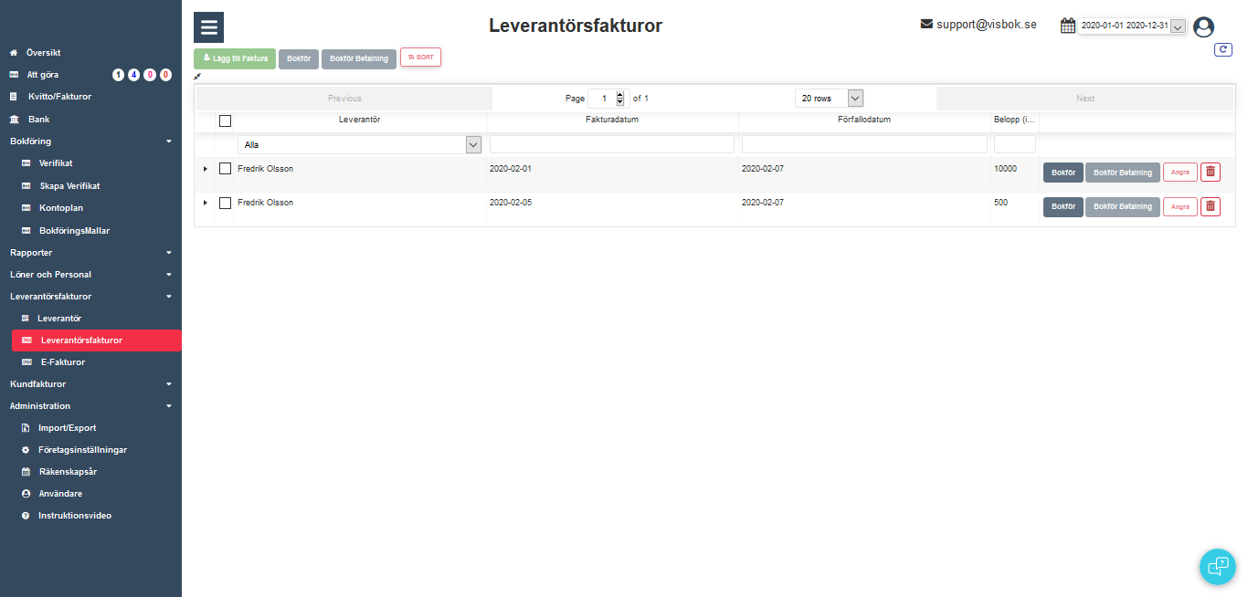The image size is (1248, 597).
Task: Delete the 10000 invoice with trash icon
Action: (1210, 173)
